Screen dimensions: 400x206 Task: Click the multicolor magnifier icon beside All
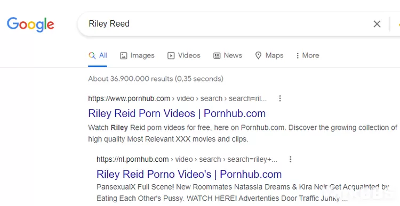pyautogui.click(x=92, y=55)
